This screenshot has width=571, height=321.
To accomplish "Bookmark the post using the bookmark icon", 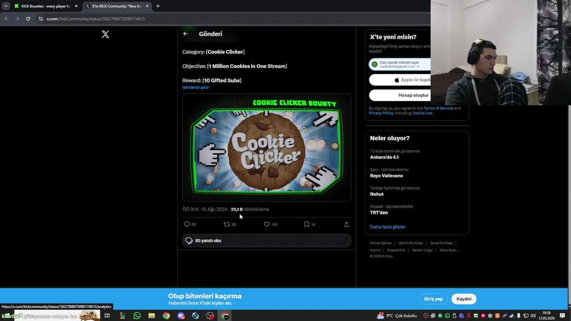I will (306, 224).
